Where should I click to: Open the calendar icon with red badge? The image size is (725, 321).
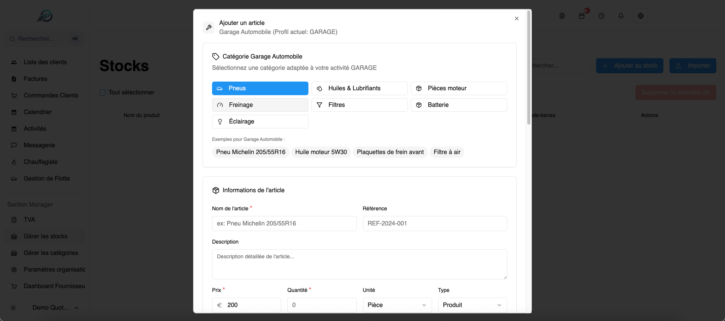click(x=582, y=16)
